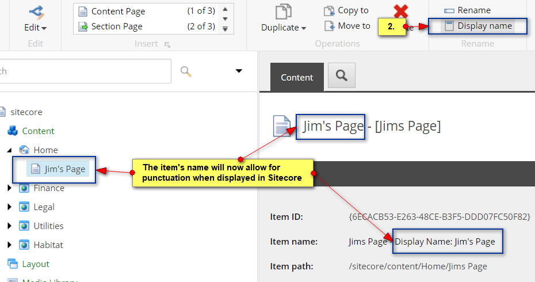Click the Home house icon
The image size is (535, 282).
tap(24, 150)
